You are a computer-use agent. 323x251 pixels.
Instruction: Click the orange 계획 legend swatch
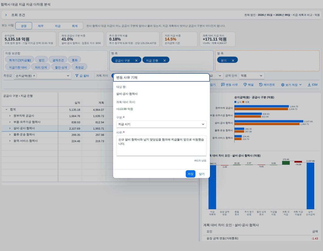tap(243, 102)
